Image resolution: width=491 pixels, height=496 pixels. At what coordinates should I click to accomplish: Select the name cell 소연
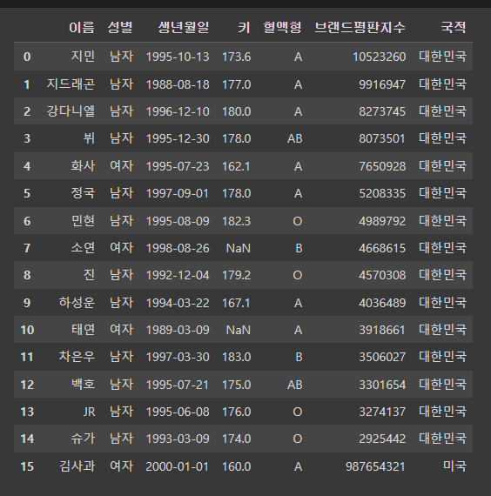coord(83,248)
